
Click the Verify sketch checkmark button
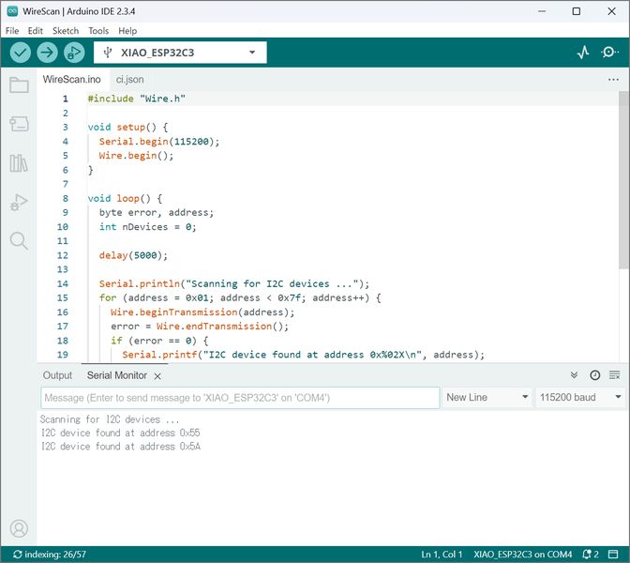pos(20,53)
